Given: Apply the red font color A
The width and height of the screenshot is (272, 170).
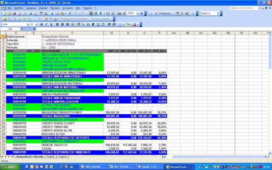Looking at the screenshot, I should point(134,25).
